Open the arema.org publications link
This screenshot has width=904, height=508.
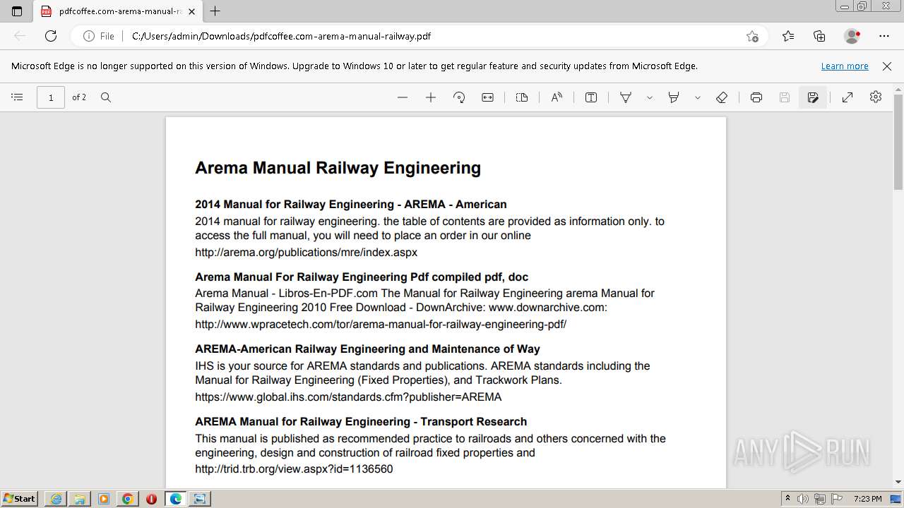(307, 252)
